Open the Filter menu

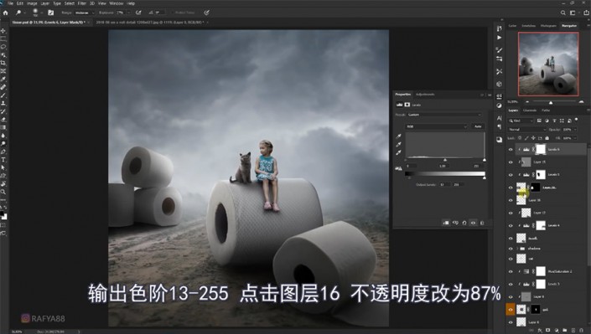coord(82,3)
